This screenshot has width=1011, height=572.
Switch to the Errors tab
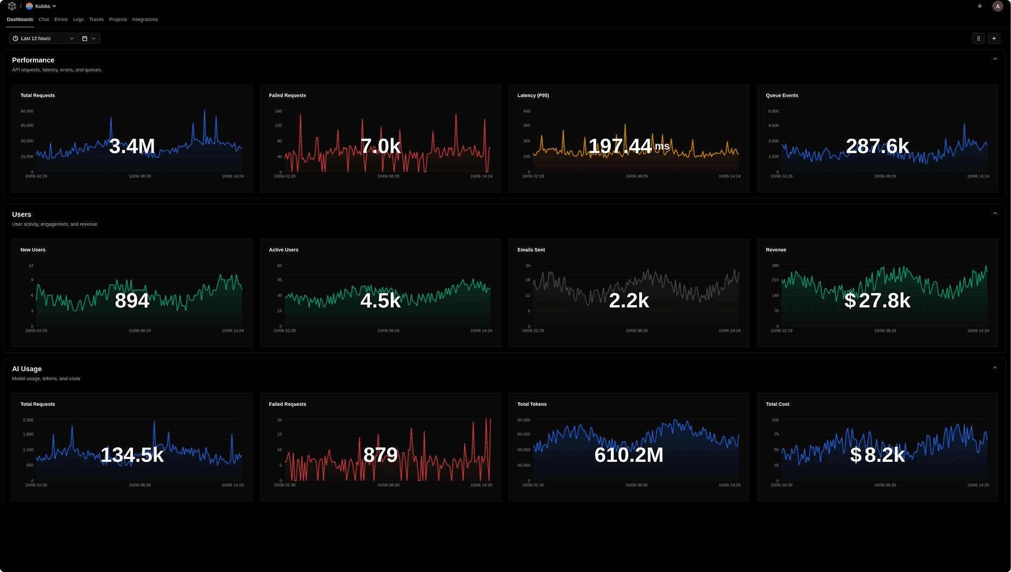coord(61,19)
